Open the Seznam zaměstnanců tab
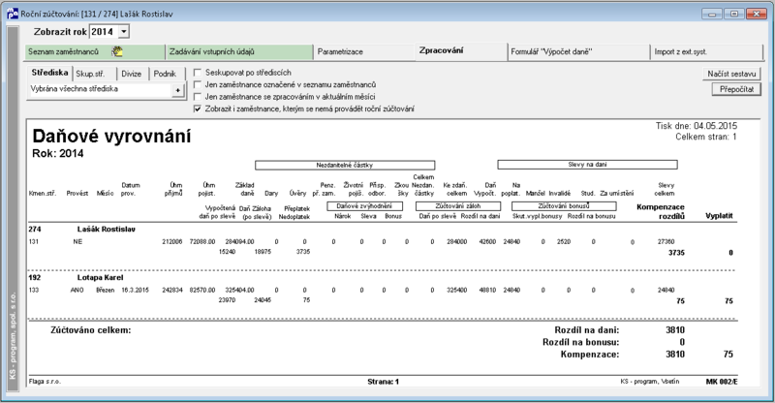This screenshot has height=403, width=775. (95, 52)
